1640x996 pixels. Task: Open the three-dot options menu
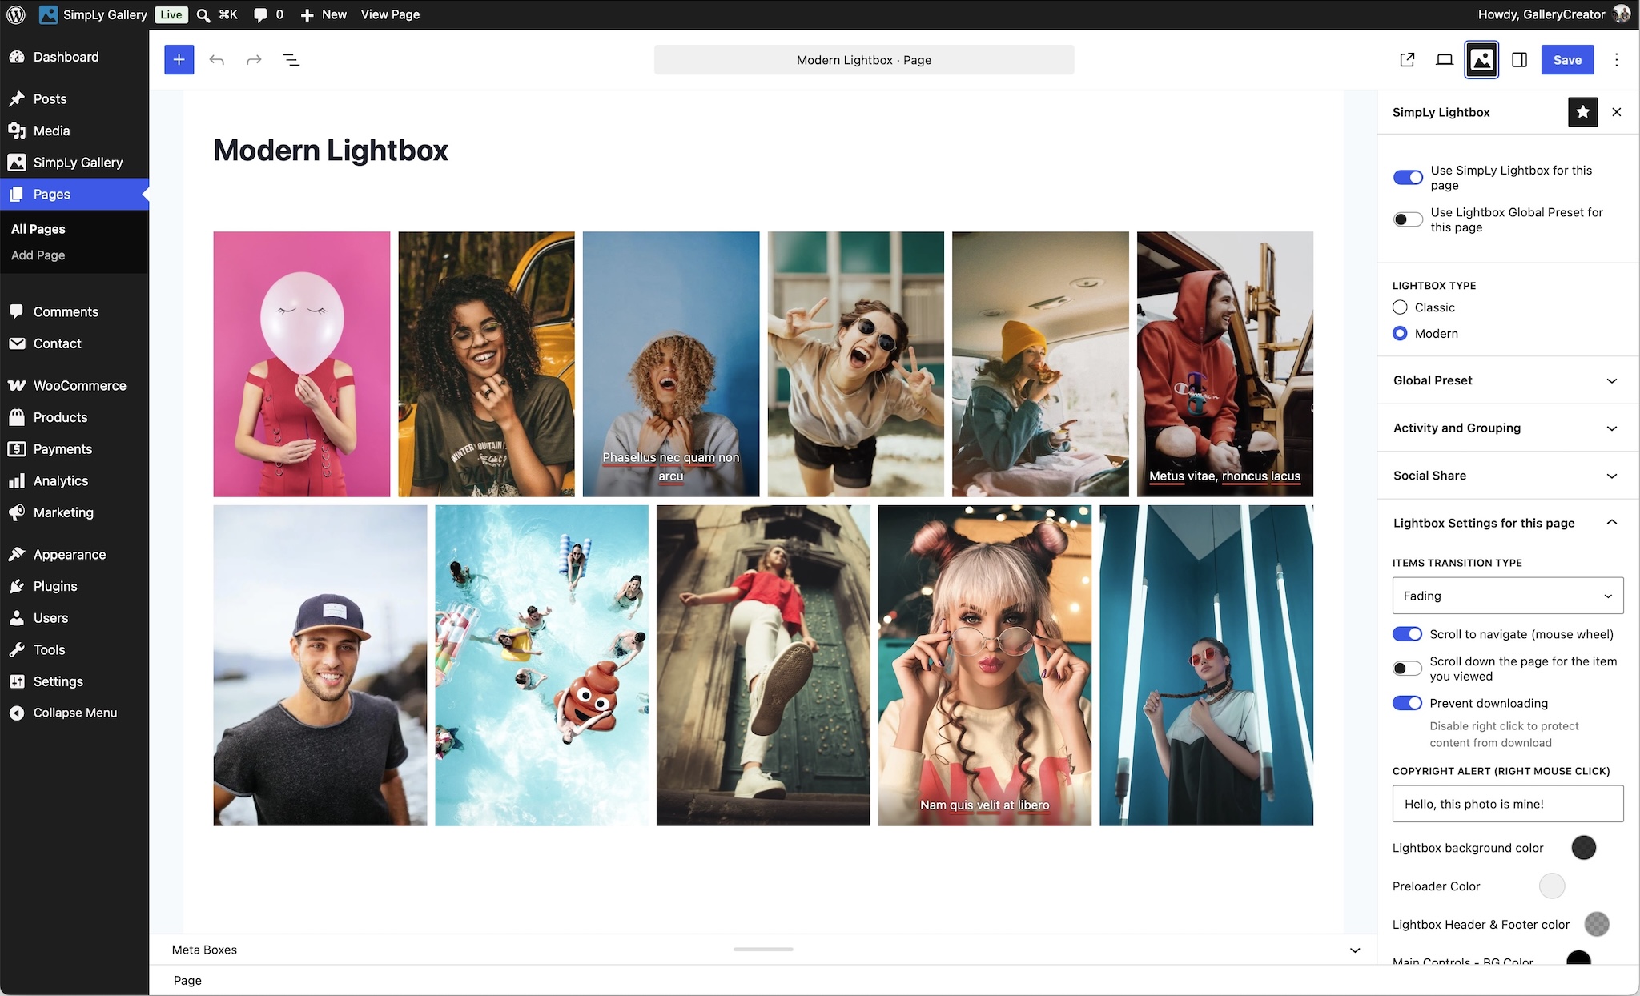click(x=1617, y=60)
